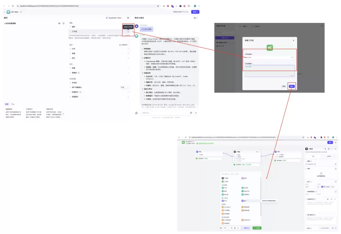341x234 pixels.
Task: Click cancel button in create workflow dialog
Action: 284,86
